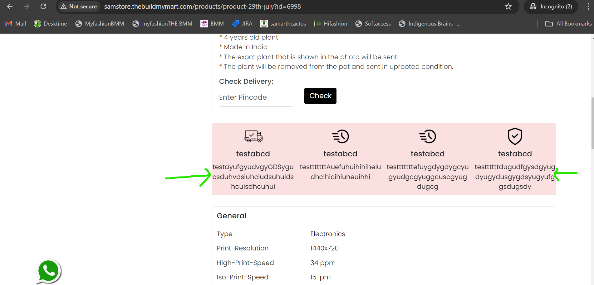This screenshot has width=594, height=285.
Task: Click the 'testabcd' title under truck icon
Action: pos(253,154)
